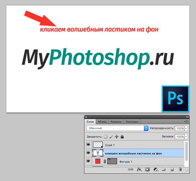Viewport: 196px width, 181px height.
Task: Open the Каналы tab
Action: pyautogui.click(x=116, y=122)
